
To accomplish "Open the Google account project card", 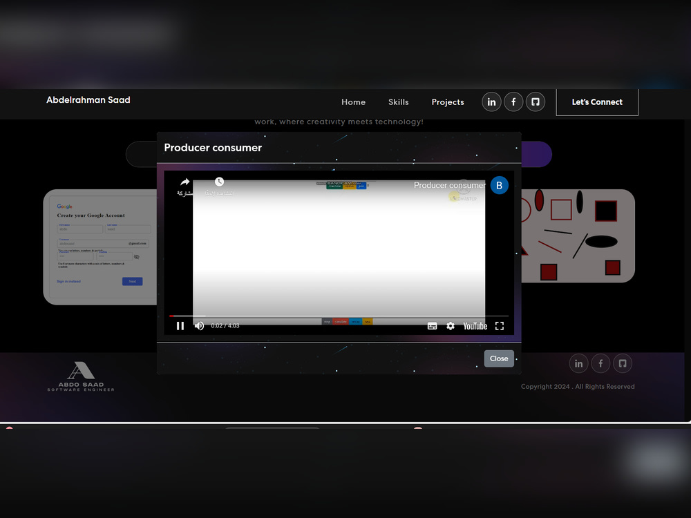I will pyautogui.click(x=100, y=247).
